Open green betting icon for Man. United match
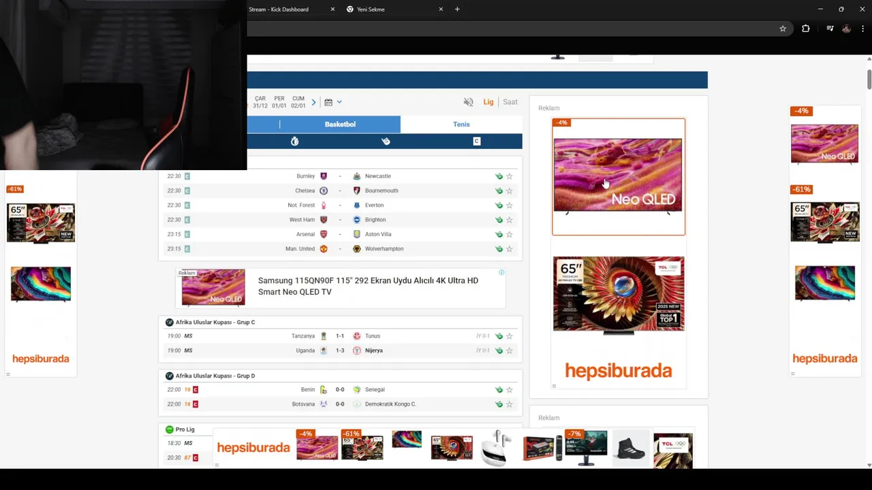The height and width of the screenshot is (490, 872). coord(499,249)
